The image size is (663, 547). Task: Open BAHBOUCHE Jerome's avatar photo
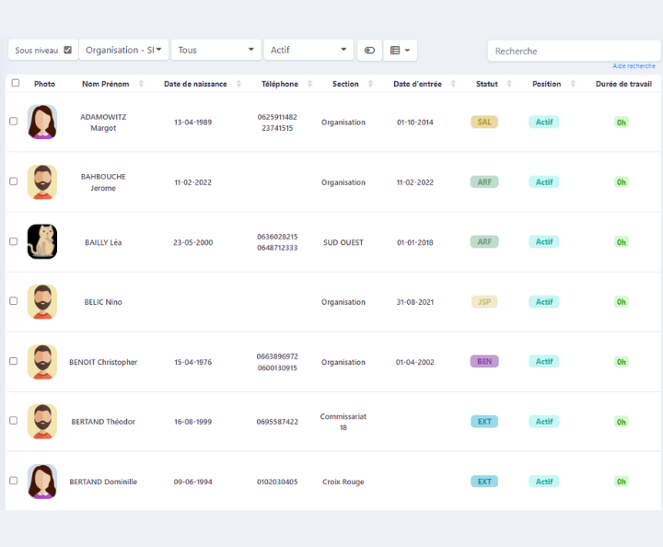(x=42, y=181)
